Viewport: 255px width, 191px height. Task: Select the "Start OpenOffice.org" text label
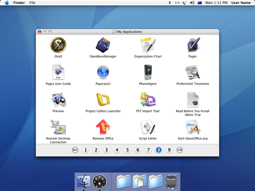coord(193,138)
